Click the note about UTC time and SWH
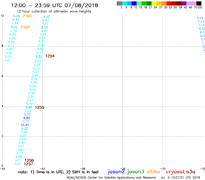 pyautogui.click(x=58, y=172)
